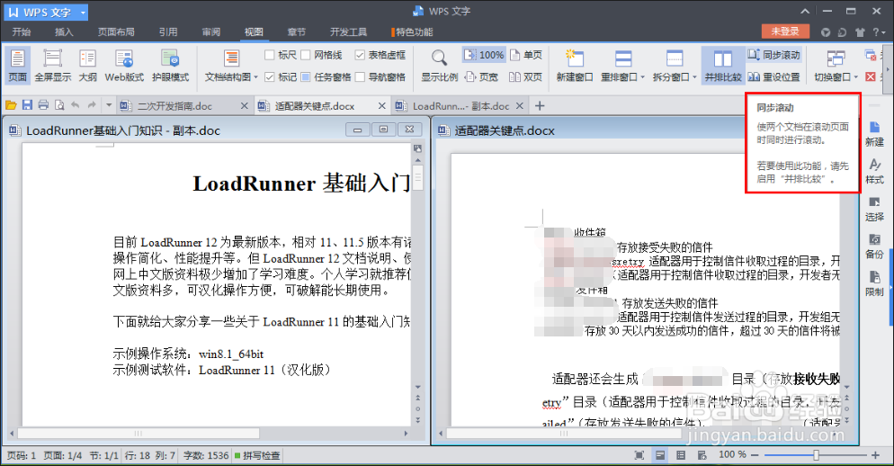Open the help question mark dropdown
894x466 pixels.
[x=879, y=32]
